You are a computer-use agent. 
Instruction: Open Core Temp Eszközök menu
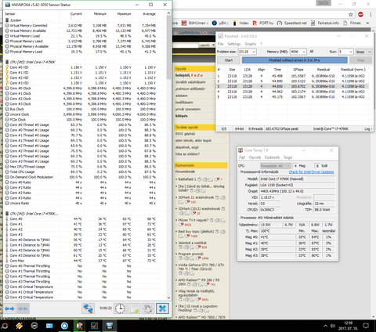click(272, 157)
